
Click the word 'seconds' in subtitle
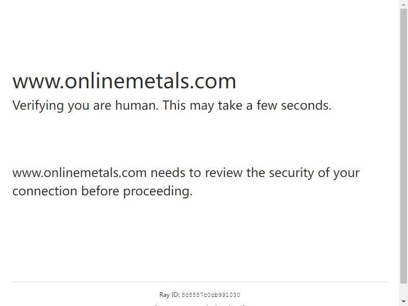coord(306,106)
